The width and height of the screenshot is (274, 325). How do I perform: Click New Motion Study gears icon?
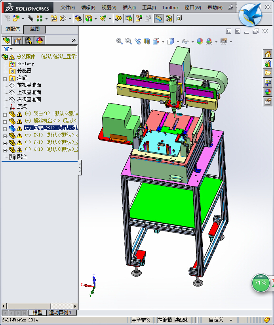[x=118, y=18]
